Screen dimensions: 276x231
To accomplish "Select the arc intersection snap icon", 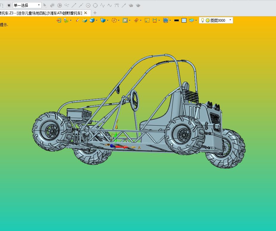I will tap(117, 5).
